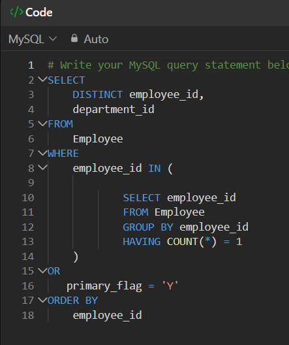Collapse the WHERE block on line 7
289x345 pixels.
coord(42,153)
